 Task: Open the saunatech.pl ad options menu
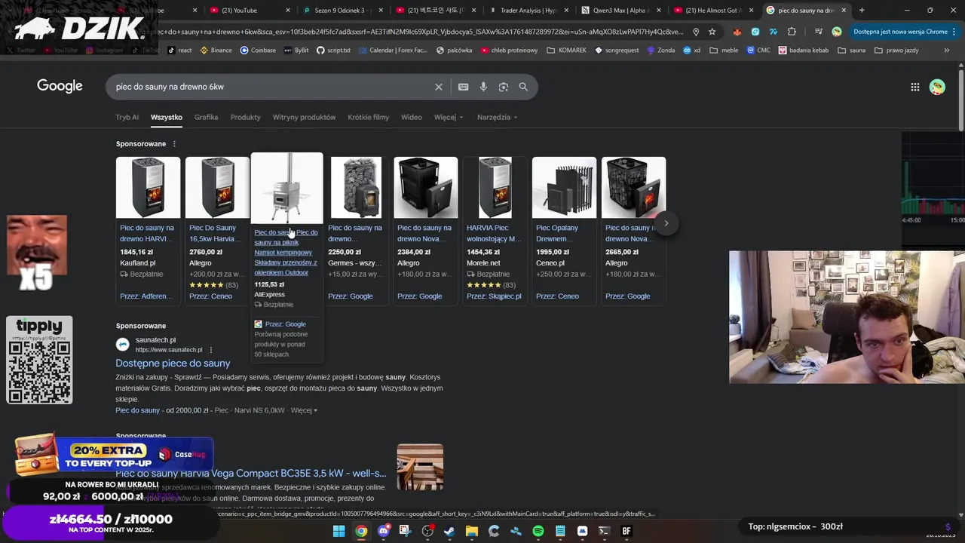[211, 350]
